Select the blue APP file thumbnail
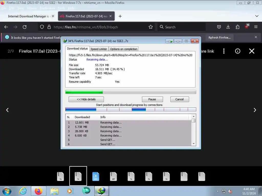The height and width of the screenshot is (196, 262). [96, 176]
